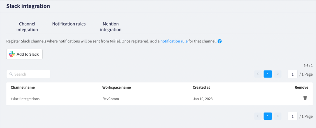Go to next page in bottom pagination
This screenshot has height=128, width=316.
coord(278,116)
